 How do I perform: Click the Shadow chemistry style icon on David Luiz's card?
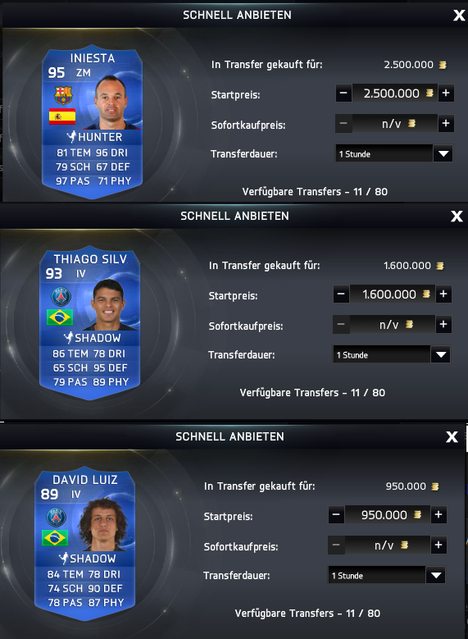[64, 558]
